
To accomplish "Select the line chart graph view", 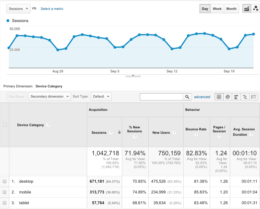I will 246,8.
